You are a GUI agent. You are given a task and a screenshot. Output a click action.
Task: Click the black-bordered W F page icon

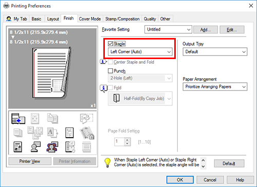point(69,133)
